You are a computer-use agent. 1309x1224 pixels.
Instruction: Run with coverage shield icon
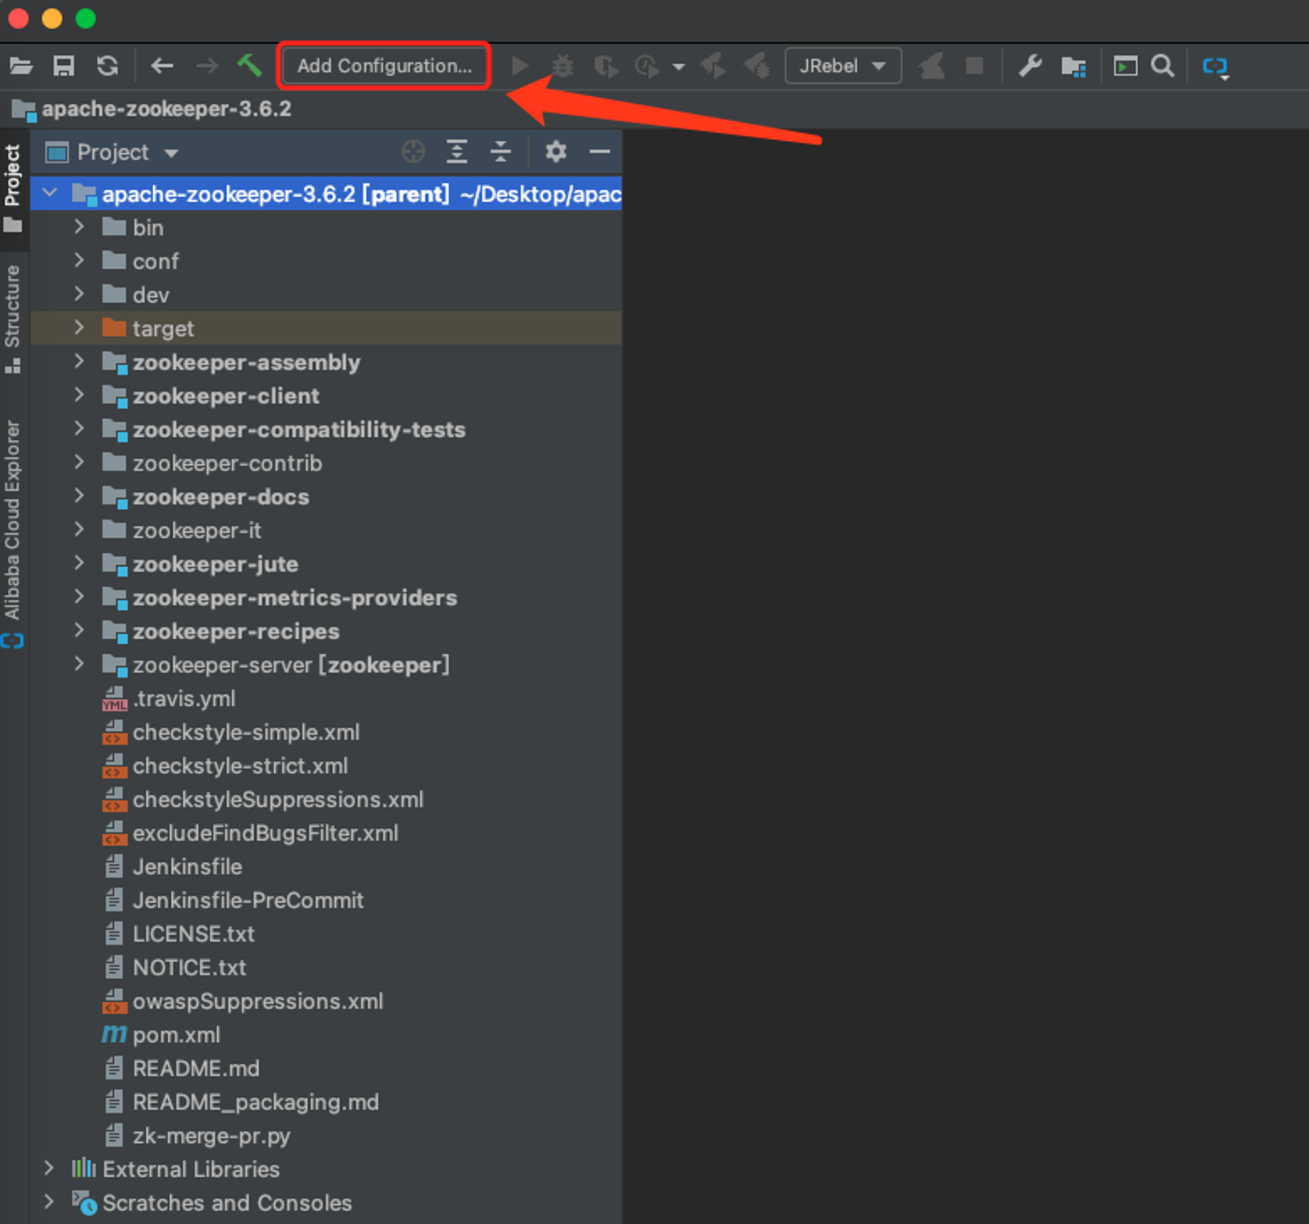click(x=606, y=67)
